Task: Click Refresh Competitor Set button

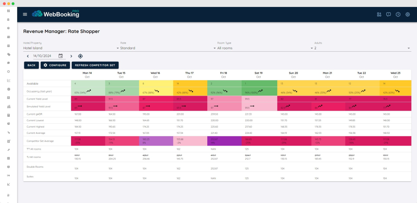Action: pos(95,65)
